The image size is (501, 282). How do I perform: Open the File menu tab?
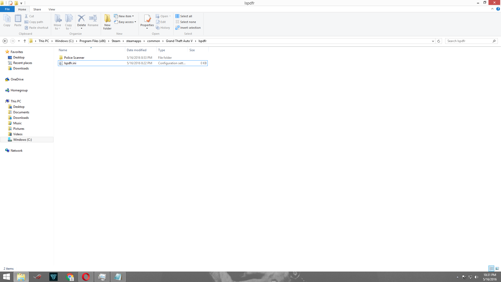[7, 9]
